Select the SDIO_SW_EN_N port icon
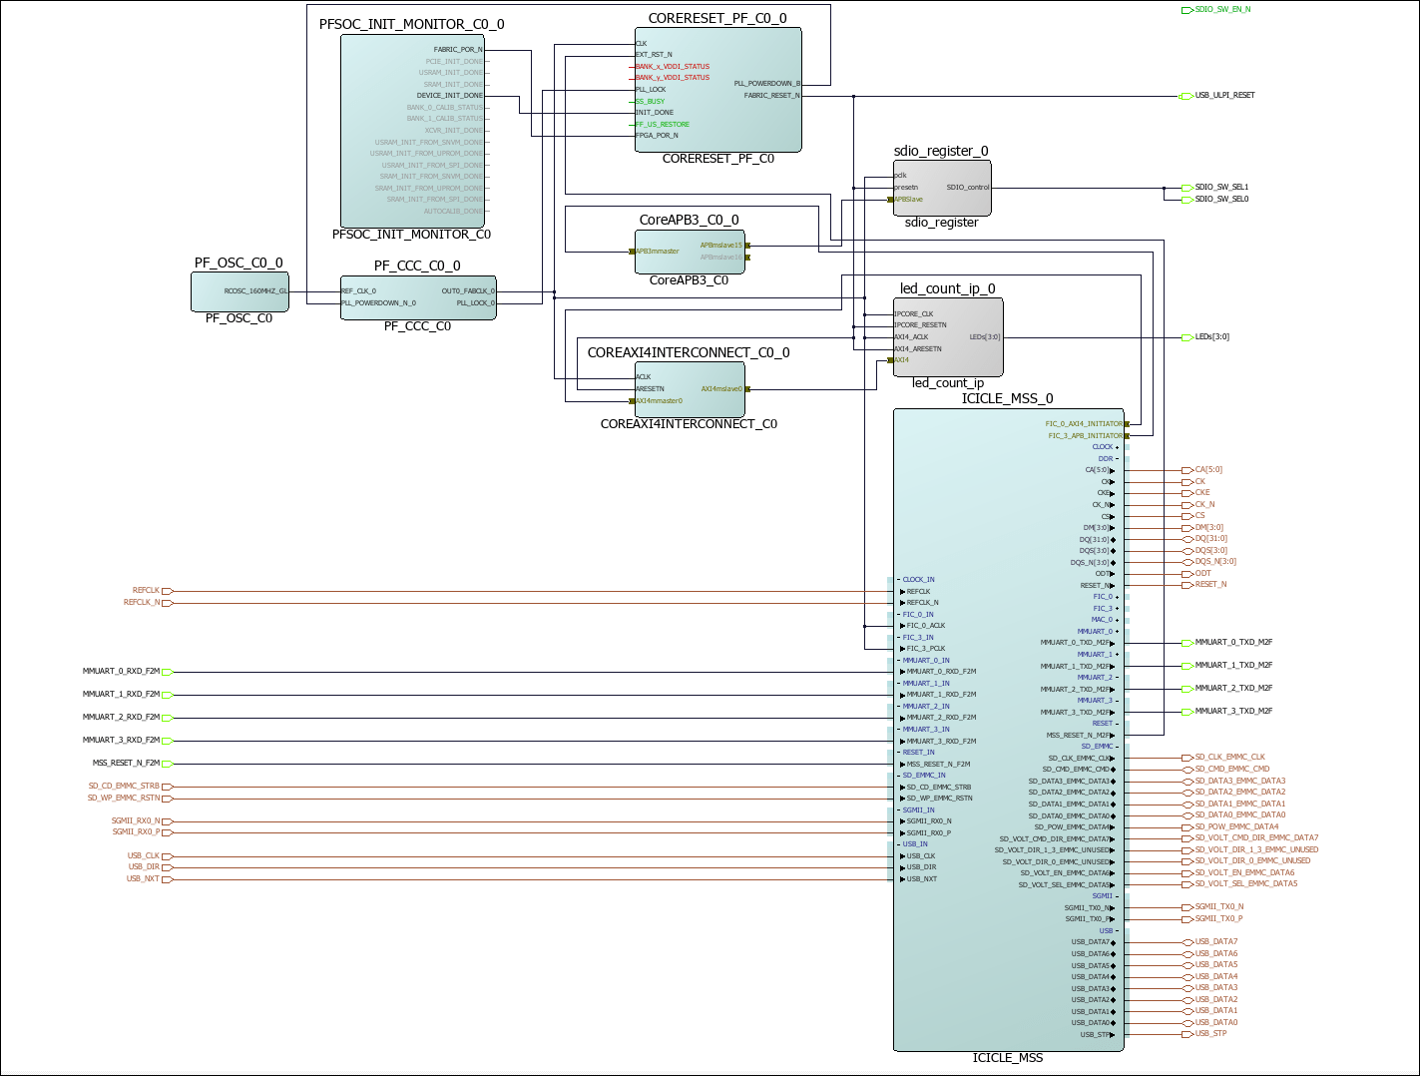This screenshot has height=1076, width=1420. (x=1186, y=10)
